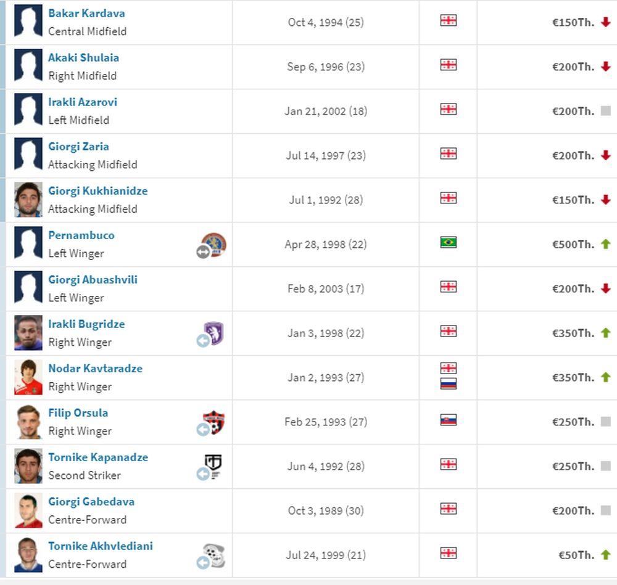This screenshot has width=617, height=585.
Task: Click Pernambuco's loan club crest icon
Action: click(x=214, y=244)
